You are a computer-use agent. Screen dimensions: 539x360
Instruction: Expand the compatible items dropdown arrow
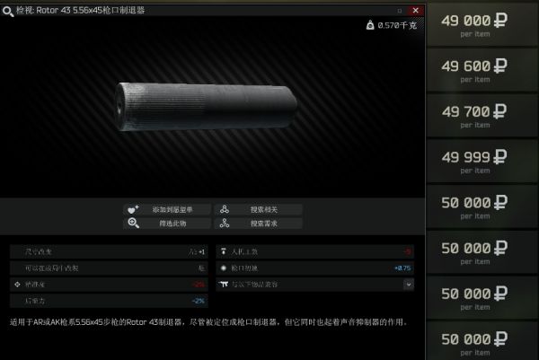pyautogui.click(x=409, y=284)
